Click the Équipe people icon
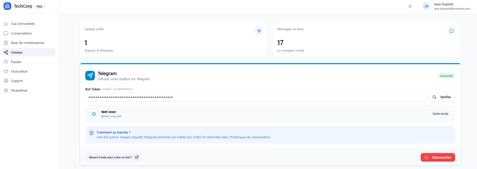The height and width of the screenshot is (169, 477). [x=6, y=62]
